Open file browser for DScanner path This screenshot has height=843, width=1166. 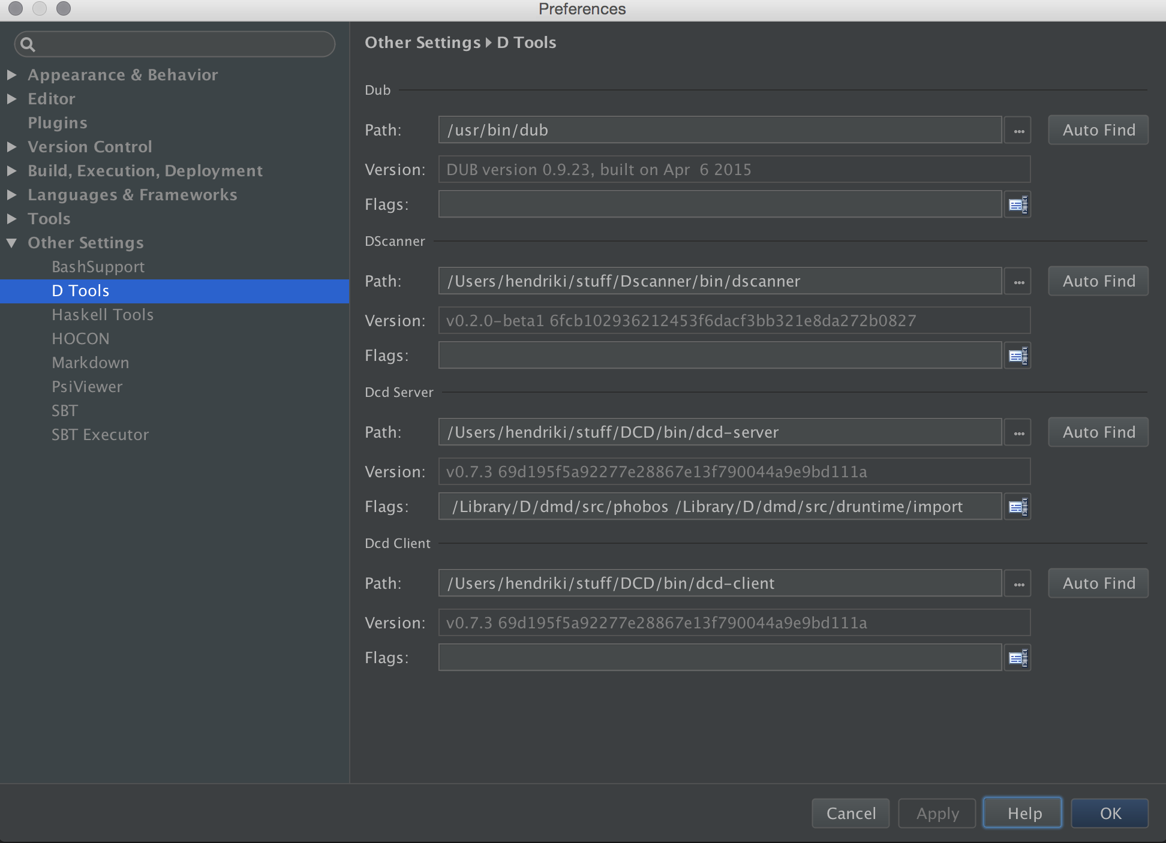(1018, 281)
